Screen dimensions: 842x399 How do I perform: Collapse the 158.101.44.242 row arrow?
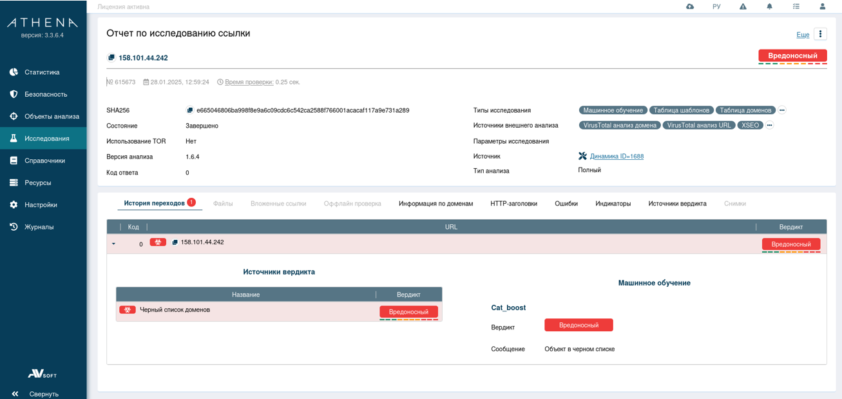[x=113, y=244]
